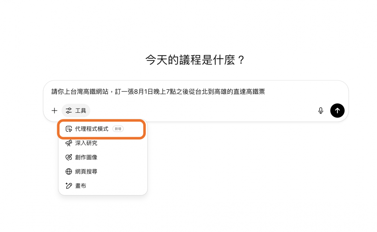Click the 新增 badge on agent mode
Viewport: 377px width, 232px height.
118,129
